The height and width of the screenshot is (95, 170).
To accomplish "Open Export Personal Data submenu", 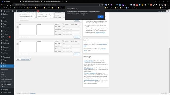I will click(x=6, y=79).
